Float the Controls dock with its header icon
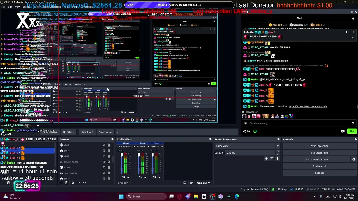The width and height of the screenshot is (358, 201). click(x=355, y=140)
